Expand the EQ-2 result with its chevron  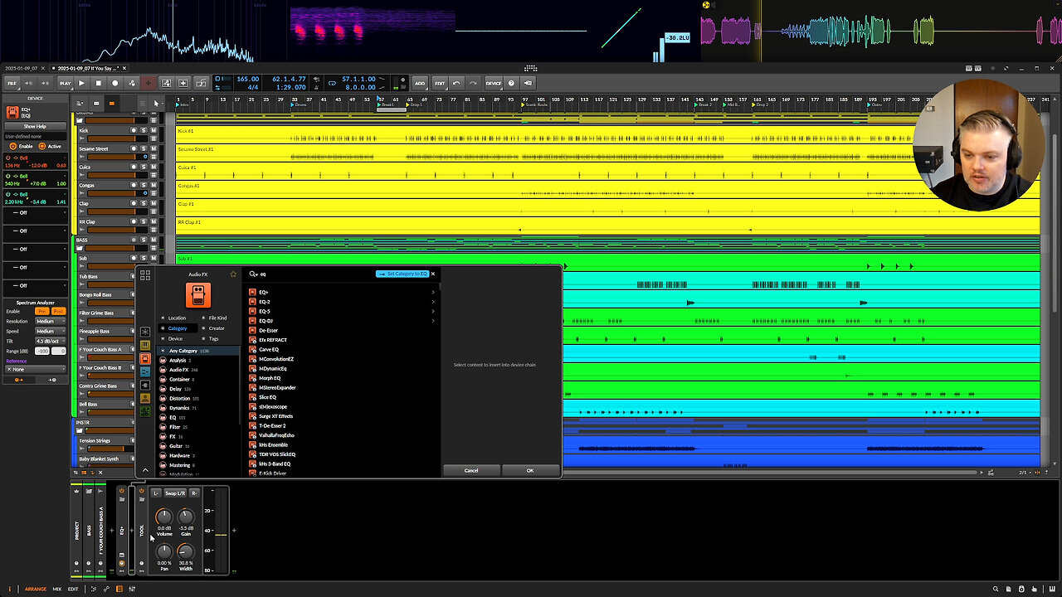click(433, 302)
